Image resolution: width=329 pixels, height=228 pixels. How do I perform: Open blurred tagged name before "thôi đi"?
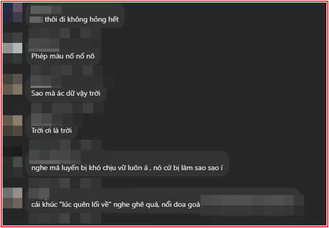pyautogui.click(x=36, y=20)
